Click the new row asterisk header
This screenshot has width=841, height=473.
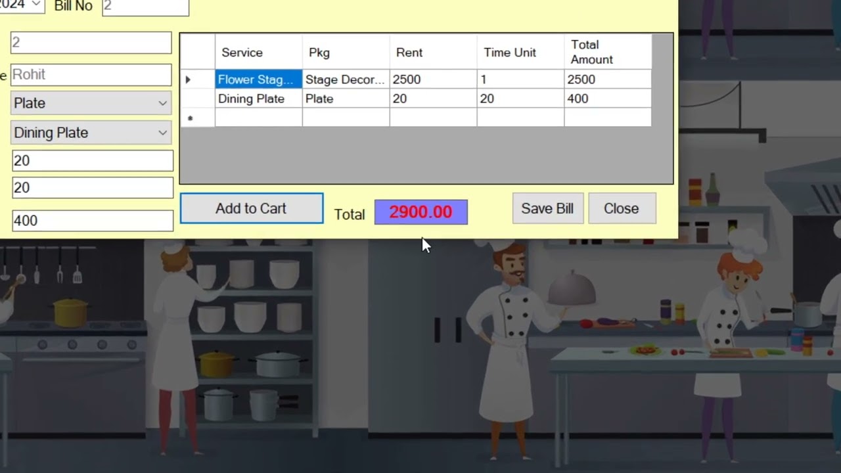point(197,118)
